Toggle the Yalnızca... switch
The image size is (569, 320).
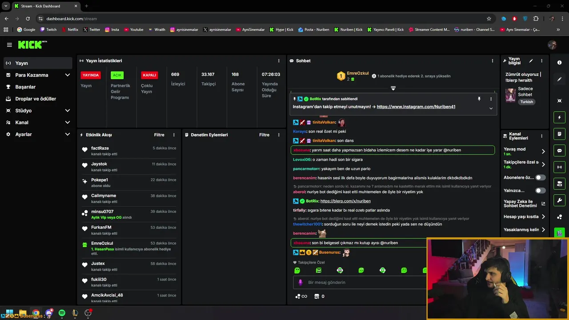(x=540, y=191)
